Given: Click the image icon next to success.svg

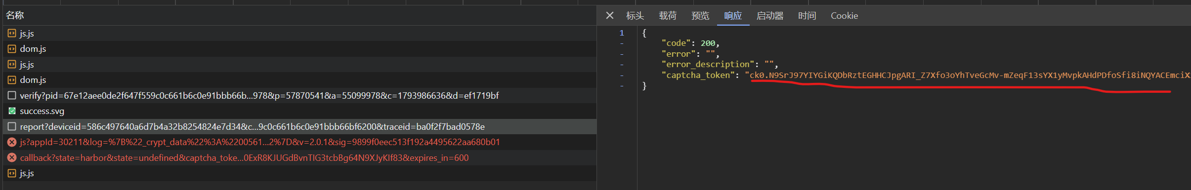Looking at the screenshot, I should tap(12, 111).
